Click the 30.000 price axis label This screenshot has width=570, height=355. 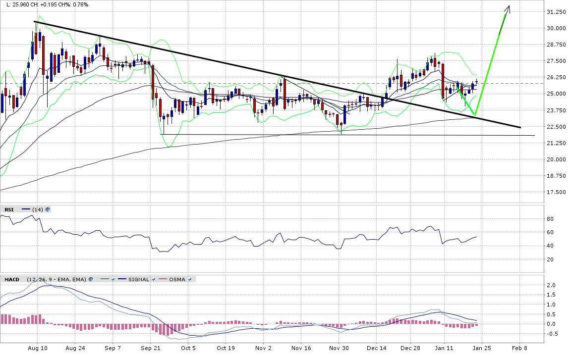tap(556, 28)
